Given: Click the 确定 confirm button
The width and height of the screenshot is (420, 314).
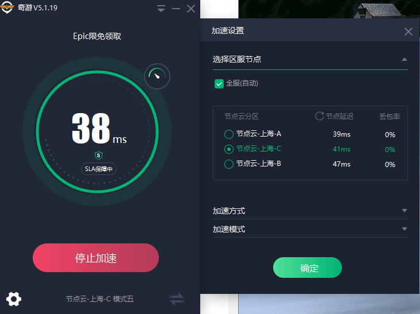Looking at the screenshot, I should click(x=308, y=268).
